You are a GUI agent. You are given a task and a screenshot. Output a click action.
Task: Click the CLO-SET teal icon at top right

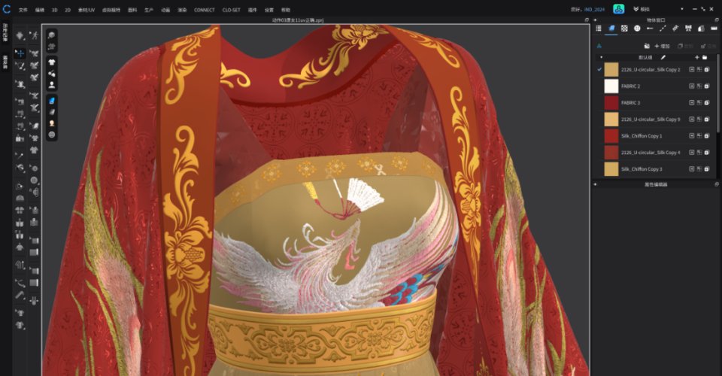click(x=618, y=9)
